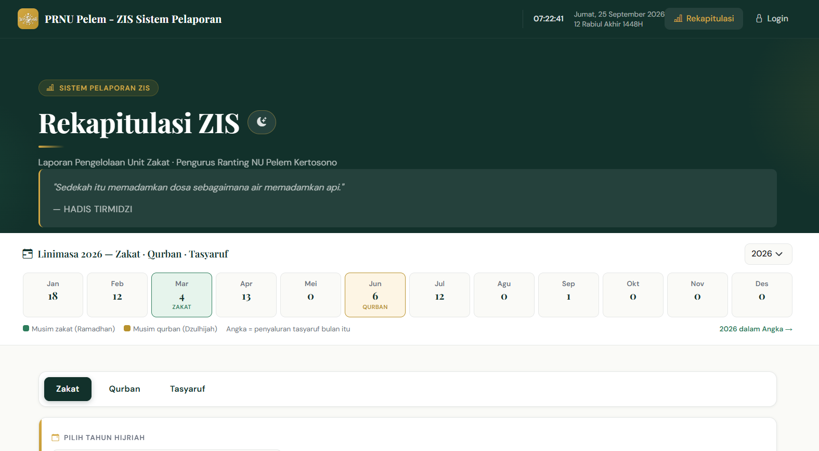819x451 pixels.
Task: Select the Mei month card
Action: pos(310,295)
